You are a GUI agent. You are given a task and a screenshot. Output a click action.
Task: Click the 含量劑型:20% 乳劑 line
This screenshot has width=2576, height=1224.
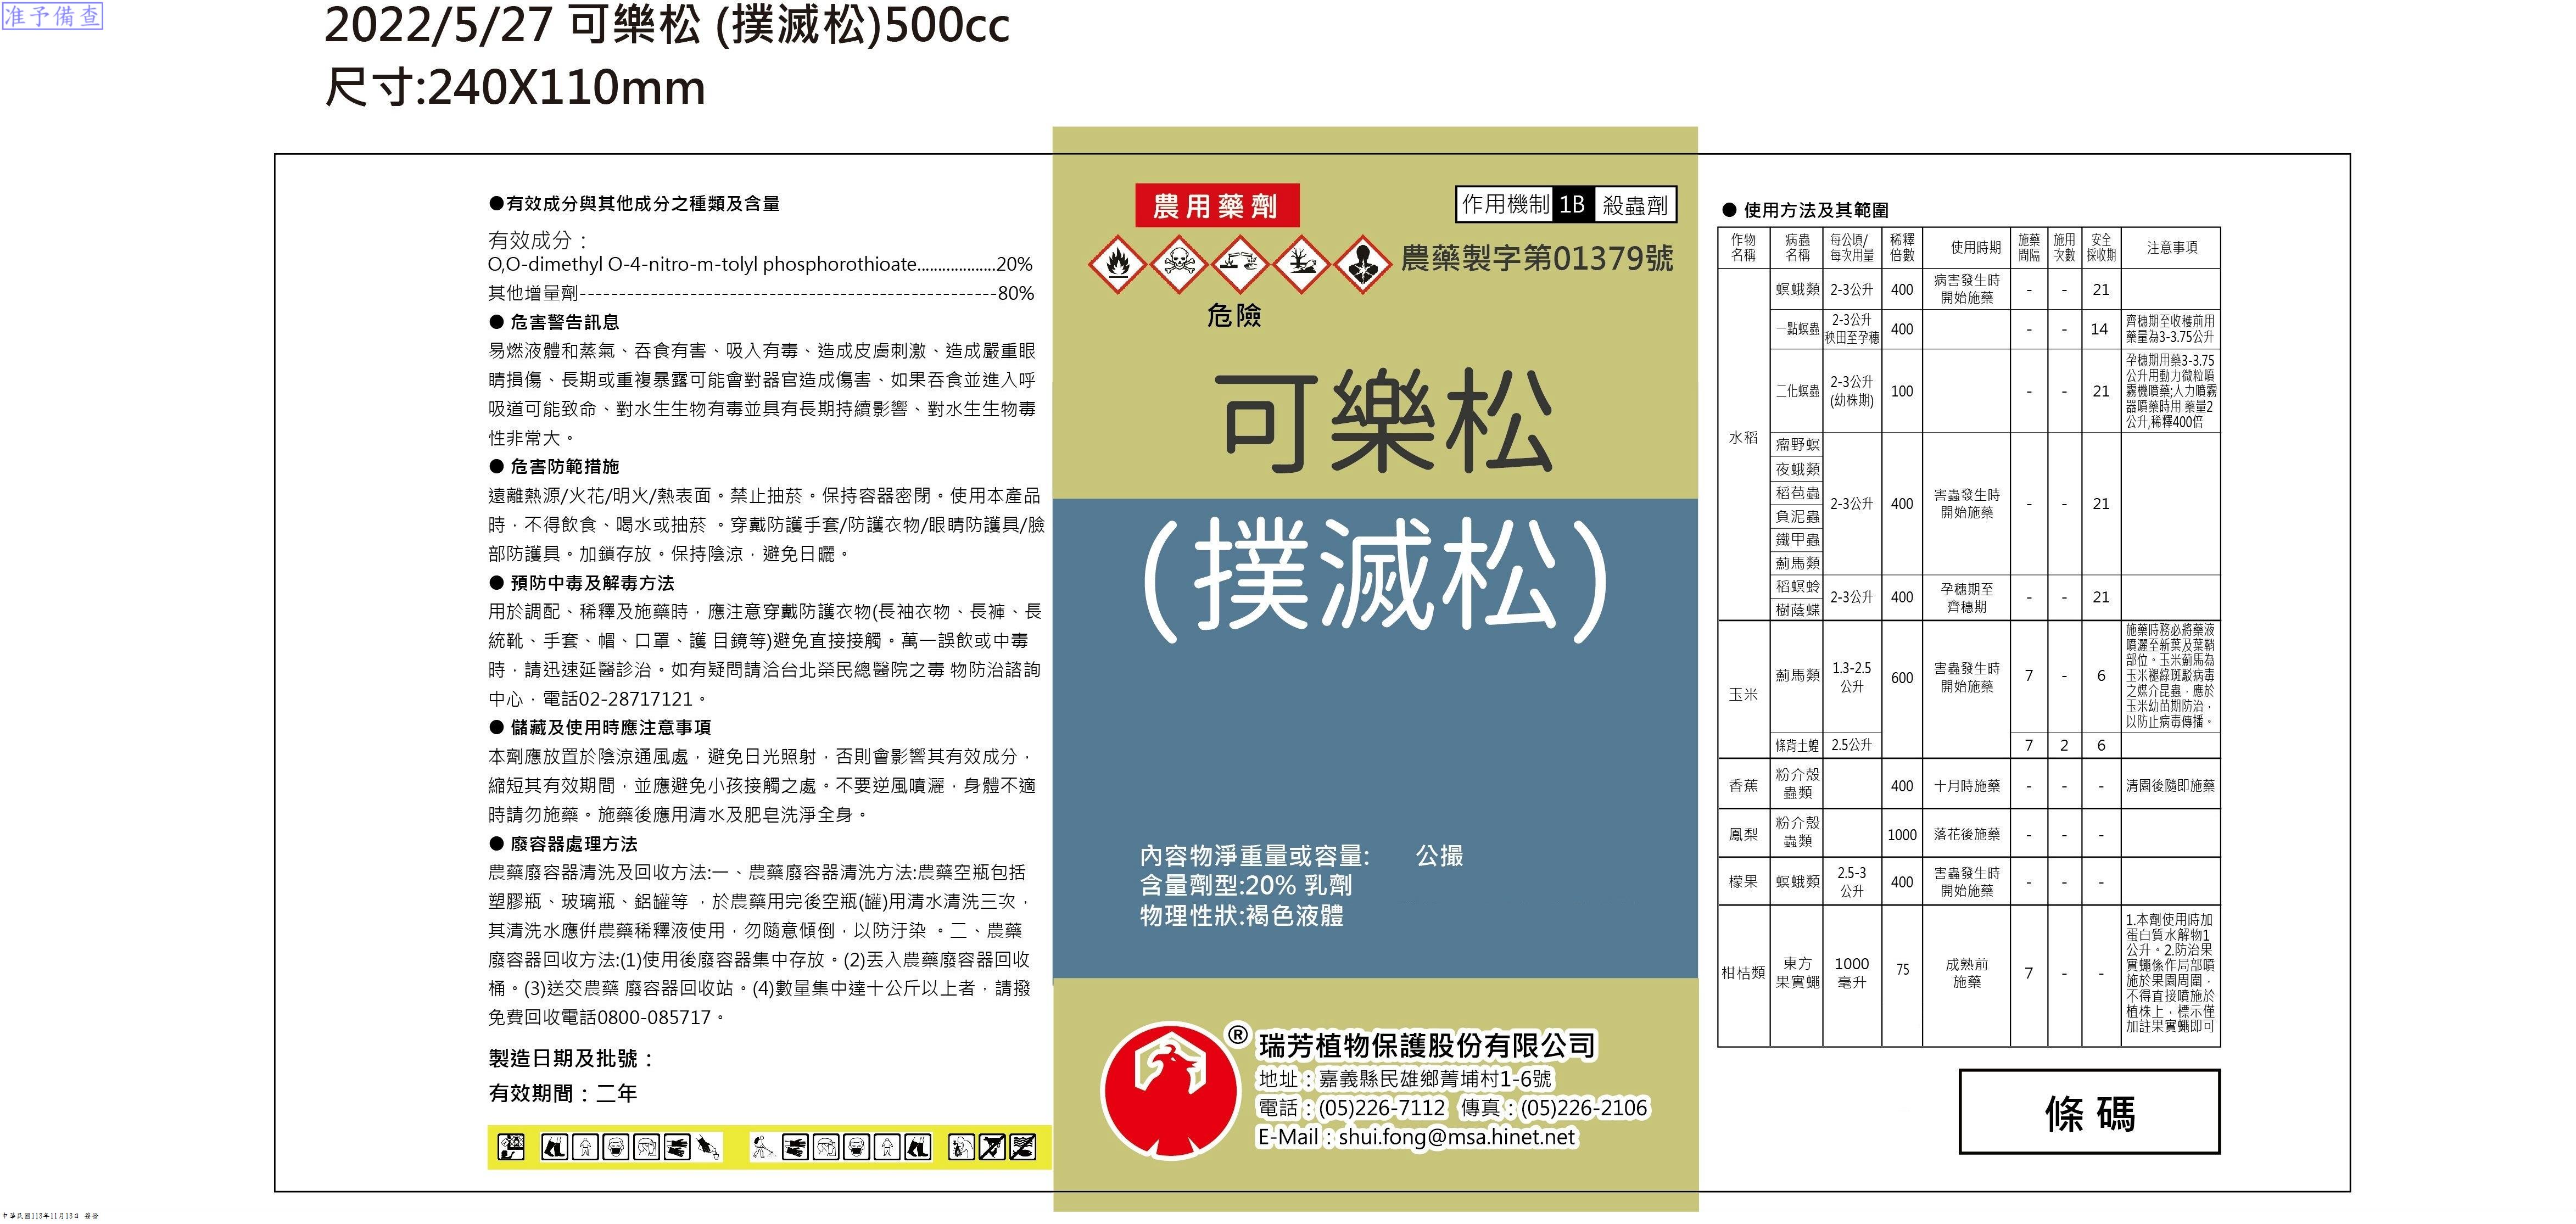(x=1246, y=886)
